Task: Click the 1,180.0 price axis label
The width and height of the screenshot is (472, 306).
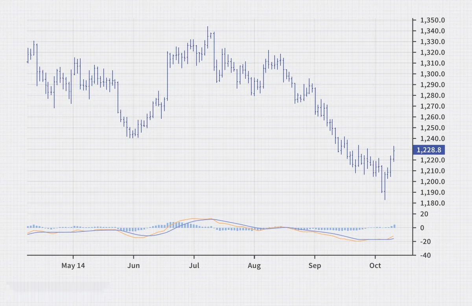Action: (433, 203)
